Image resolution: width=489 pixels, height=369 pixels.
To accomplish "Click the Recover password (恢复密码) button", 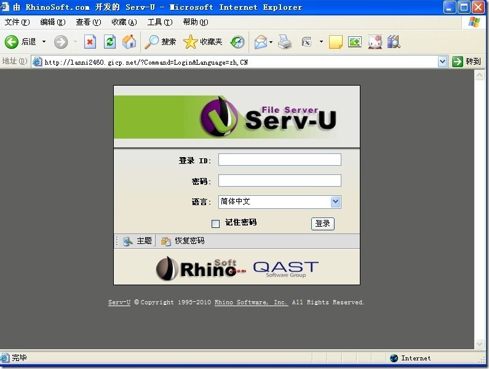I will coord(183,241).
